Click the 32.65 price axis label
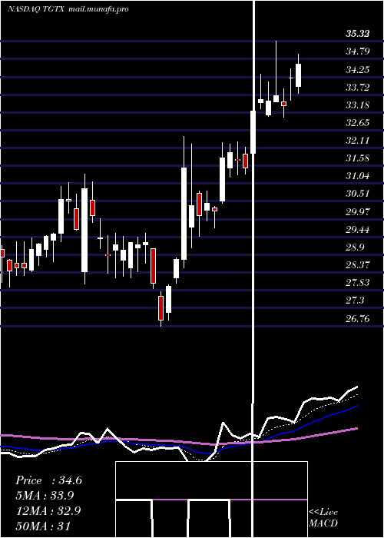The width and height of the screenshot is (384, 538). [358, 122]
